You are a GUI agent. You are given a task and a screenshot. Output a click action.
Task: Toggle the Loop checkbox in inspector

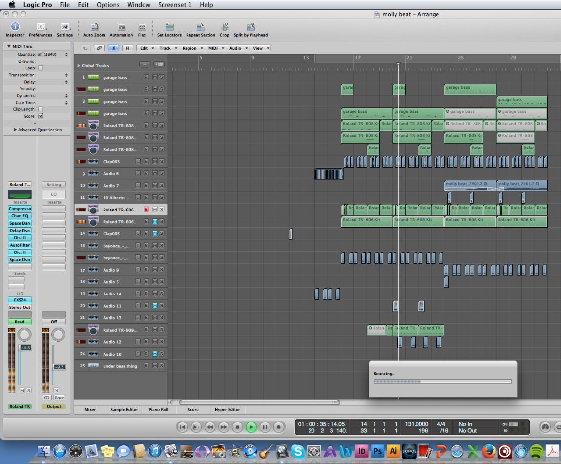click(x=41, y=68)
